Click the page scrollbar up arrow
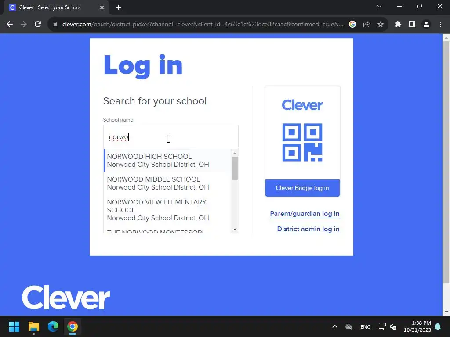This screenshot has height=337, width=450. point(446,38)
